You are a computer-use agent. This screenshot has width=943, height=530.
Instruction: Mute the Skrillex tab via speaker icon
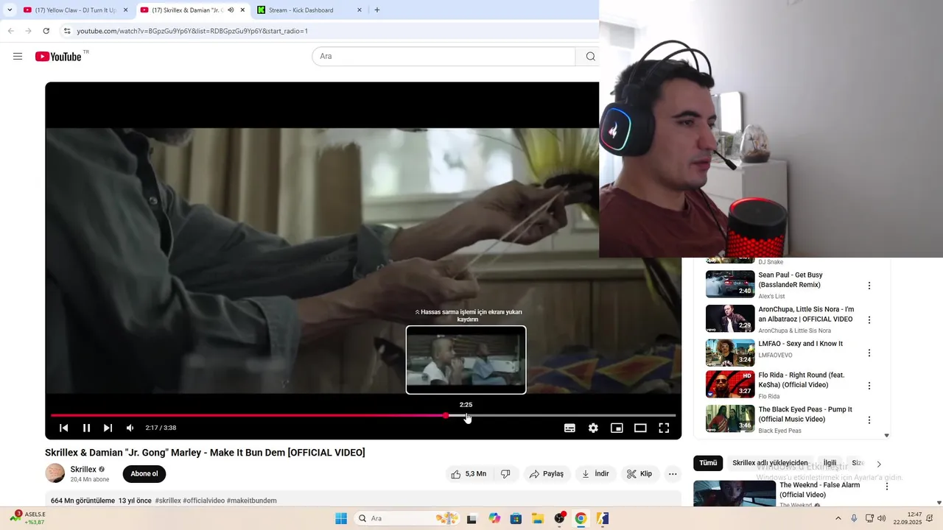(x=231, y=10)
